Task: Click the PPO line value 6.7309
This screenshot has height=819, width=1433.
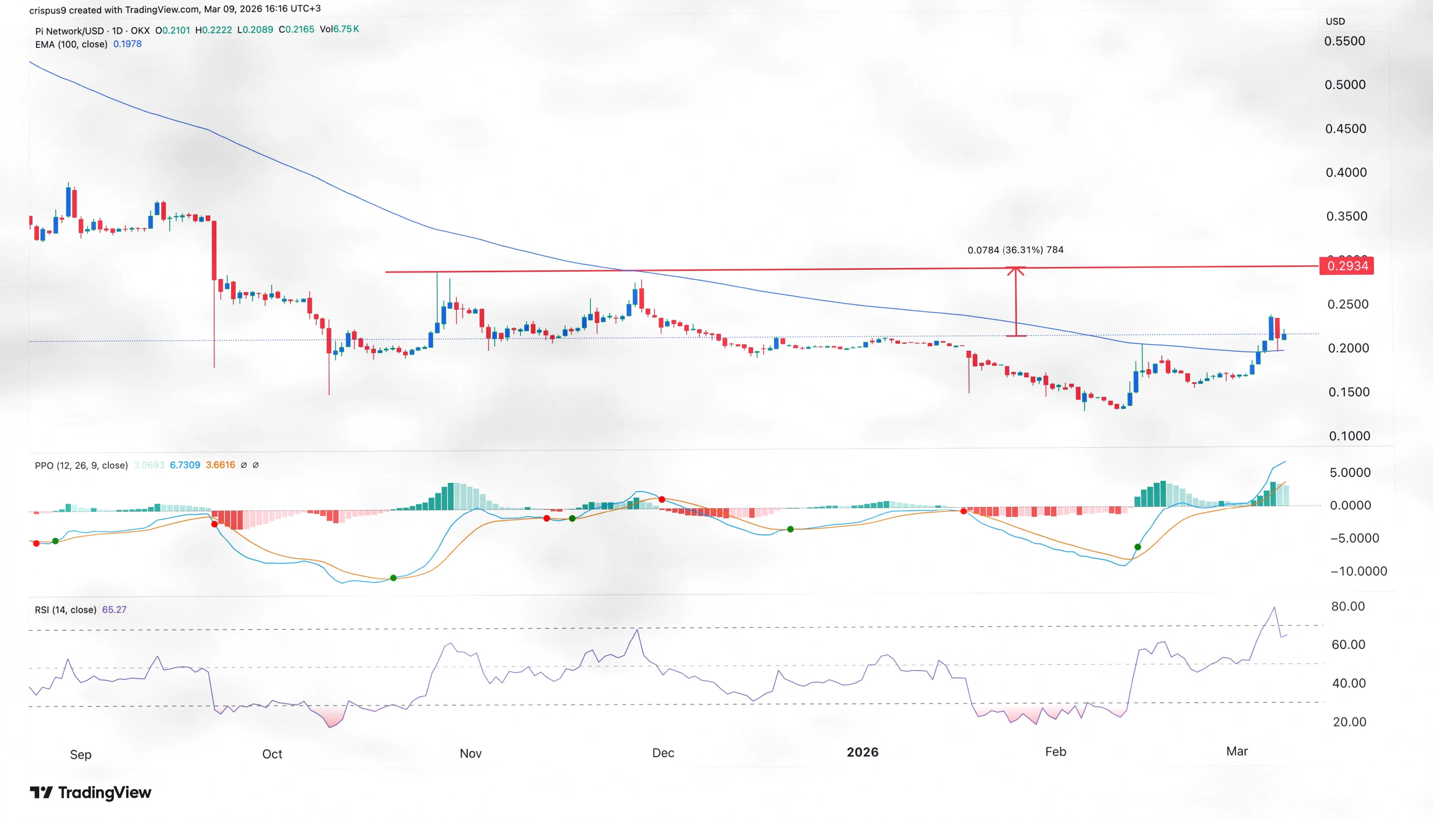Action: click(x=185, y=465)
